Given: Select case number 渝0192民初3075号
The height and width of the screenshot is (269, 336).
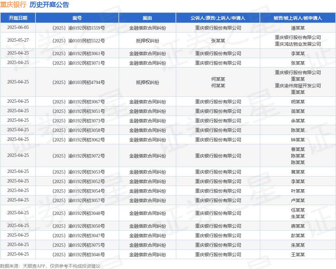Looking at the screenshot, I should coord(87,245).
